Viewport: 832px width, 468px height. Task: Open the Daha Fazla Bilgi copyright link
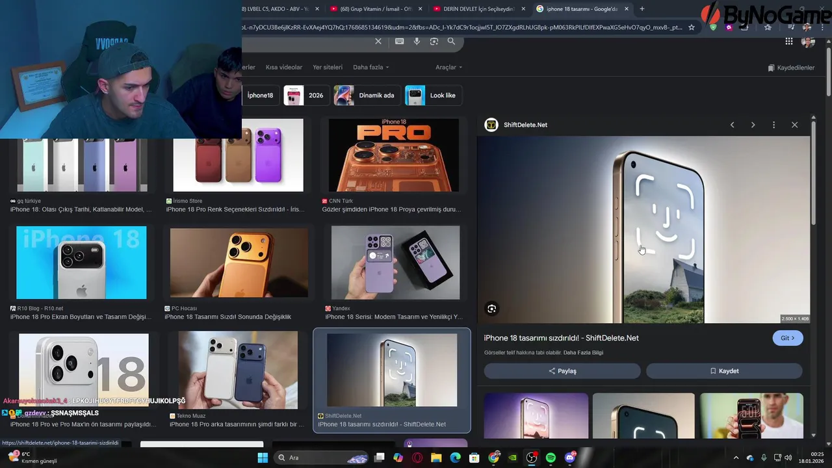[x=583, y=352]
